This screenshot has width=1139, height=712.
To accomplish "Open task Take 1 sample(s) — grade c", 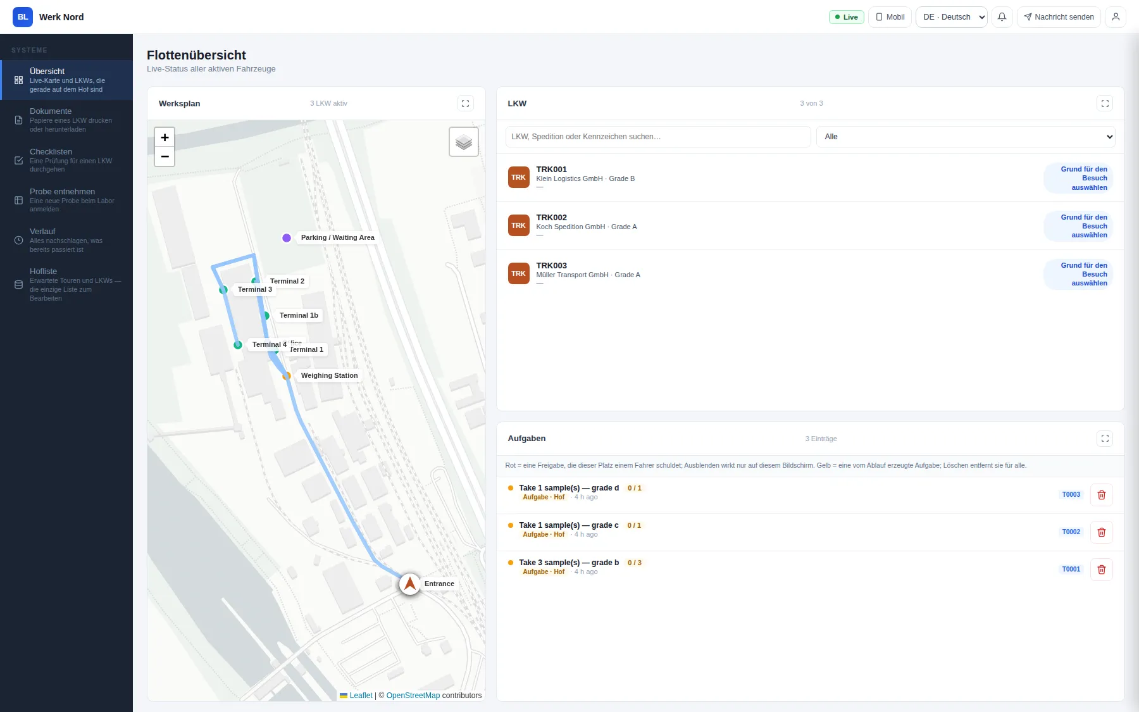I will point(810,532).
